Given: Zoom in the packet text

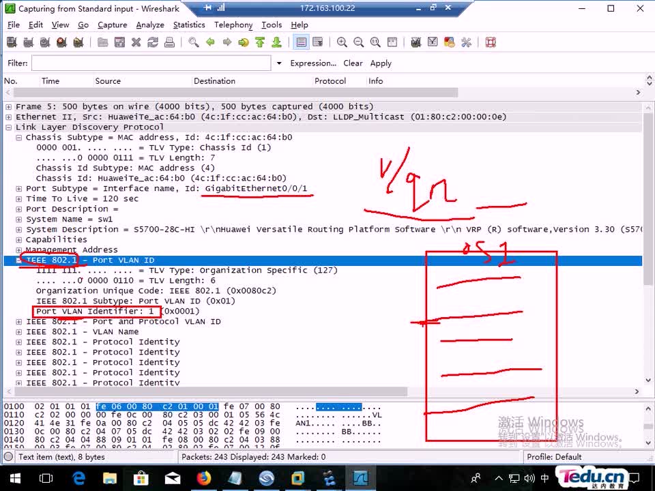Looking at the screenshot, I should tap(342, 42).
